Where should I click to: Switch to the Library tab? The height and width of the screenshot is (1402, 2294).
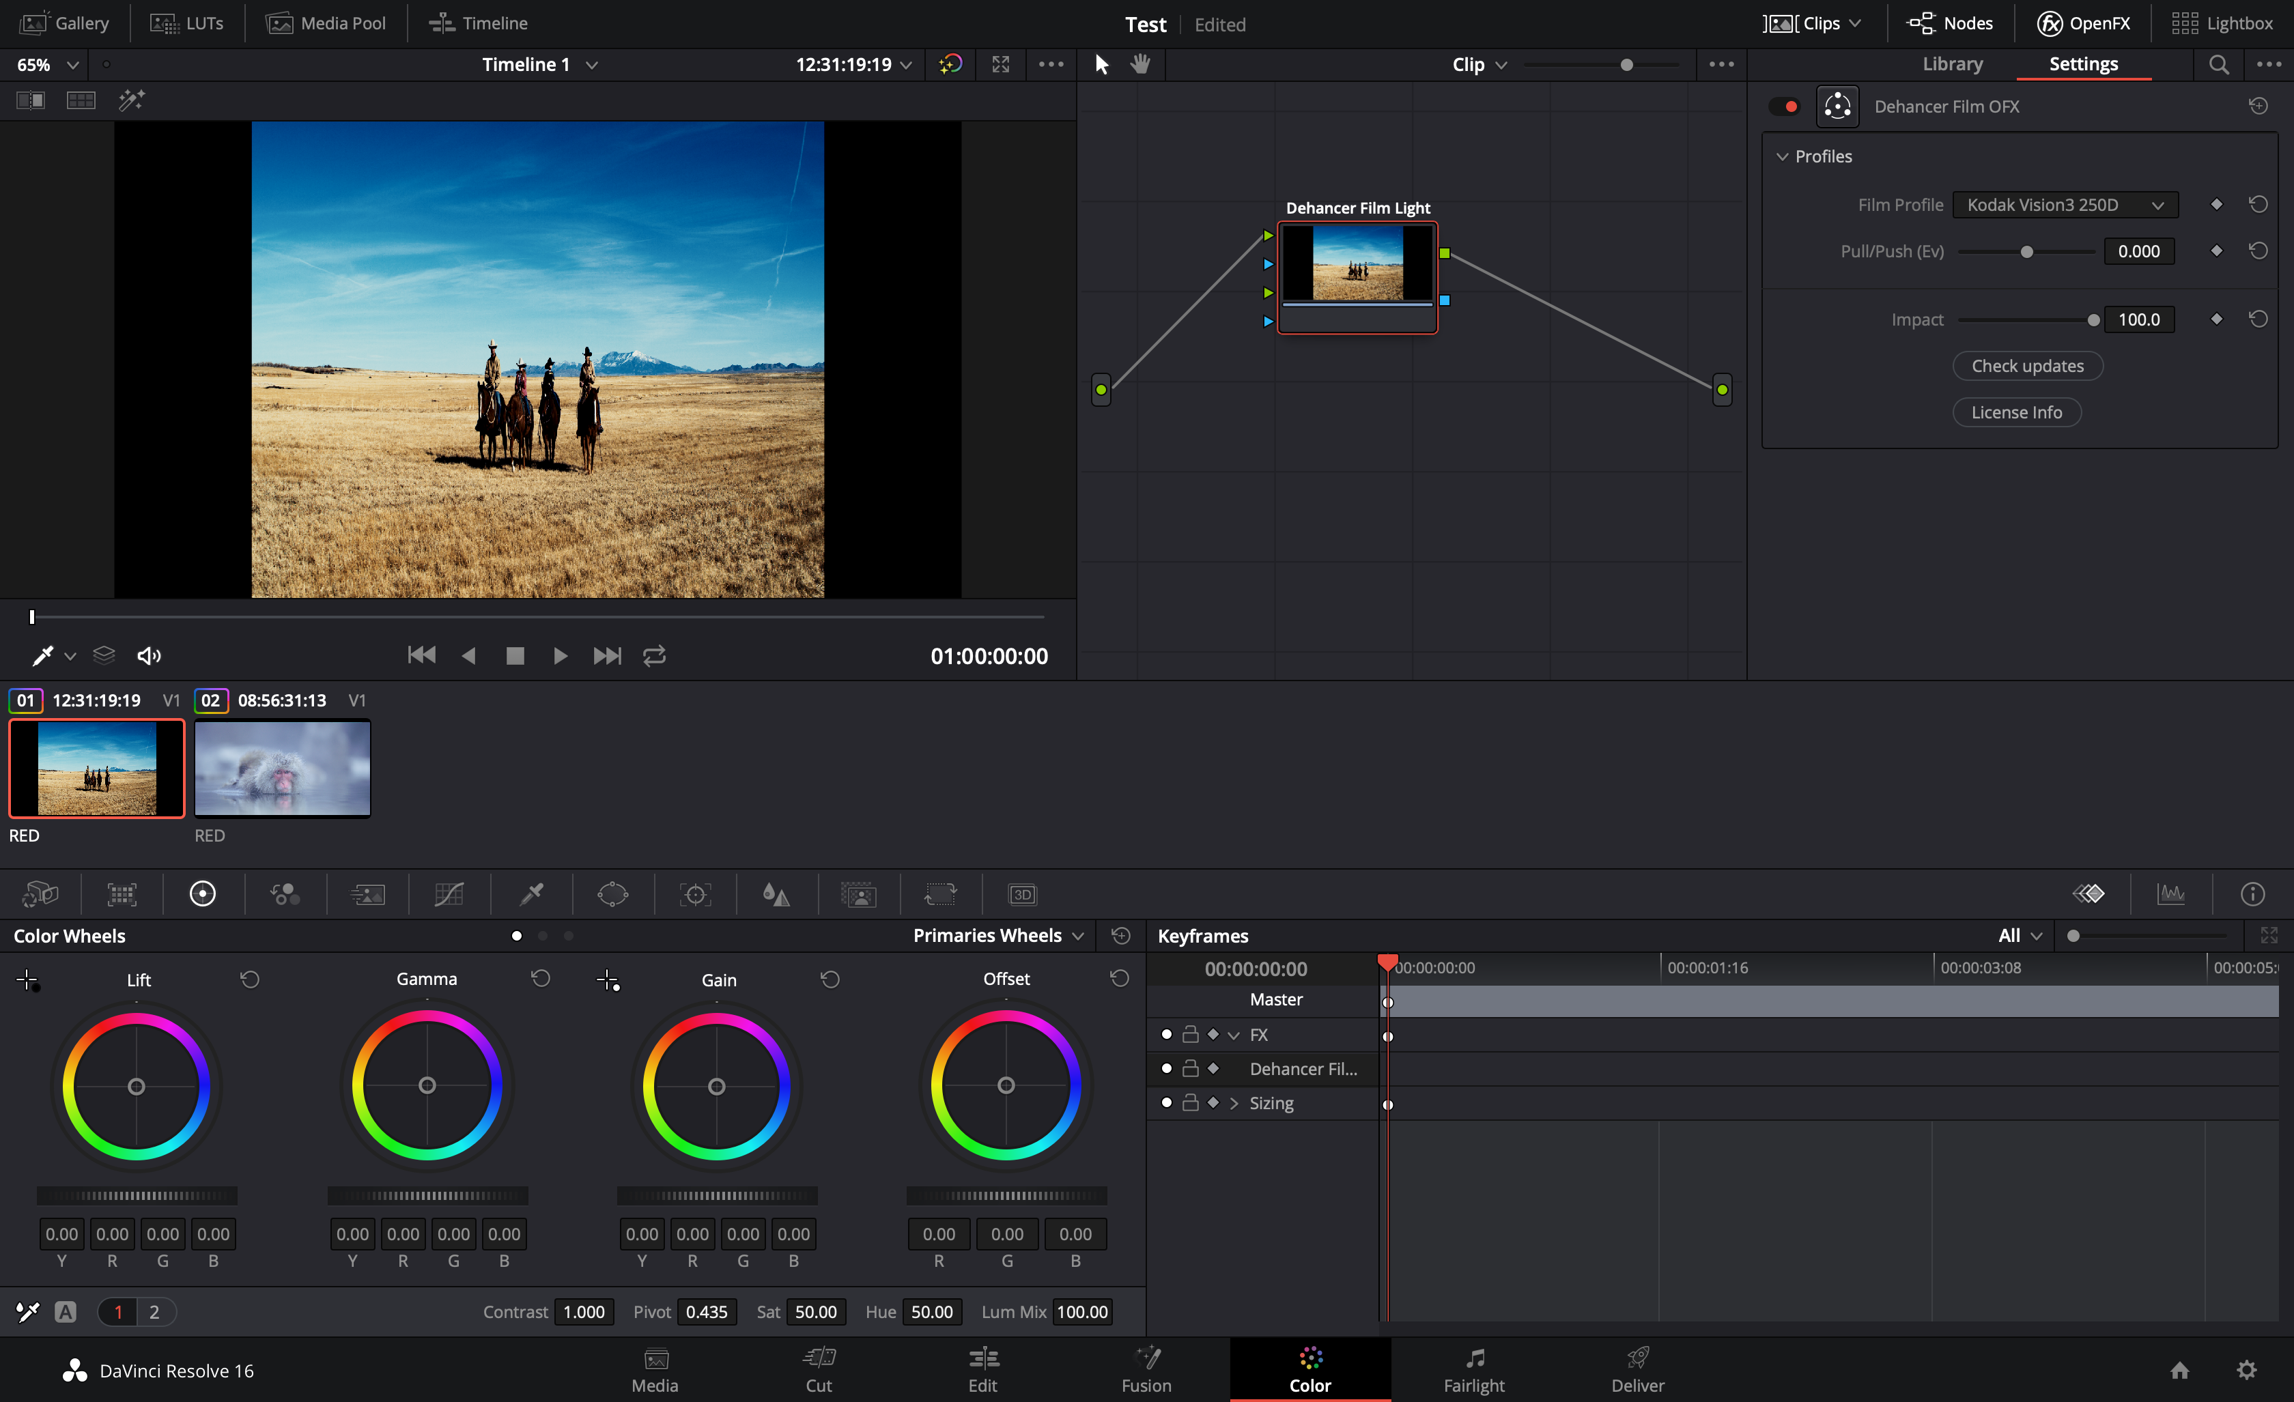[x=1953, y=63]
